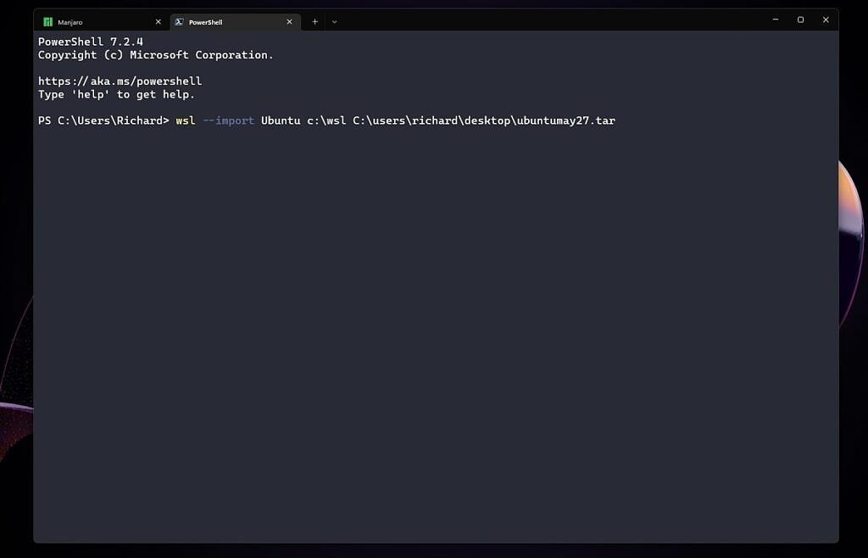Select the --import flag text

click(228, 120)
